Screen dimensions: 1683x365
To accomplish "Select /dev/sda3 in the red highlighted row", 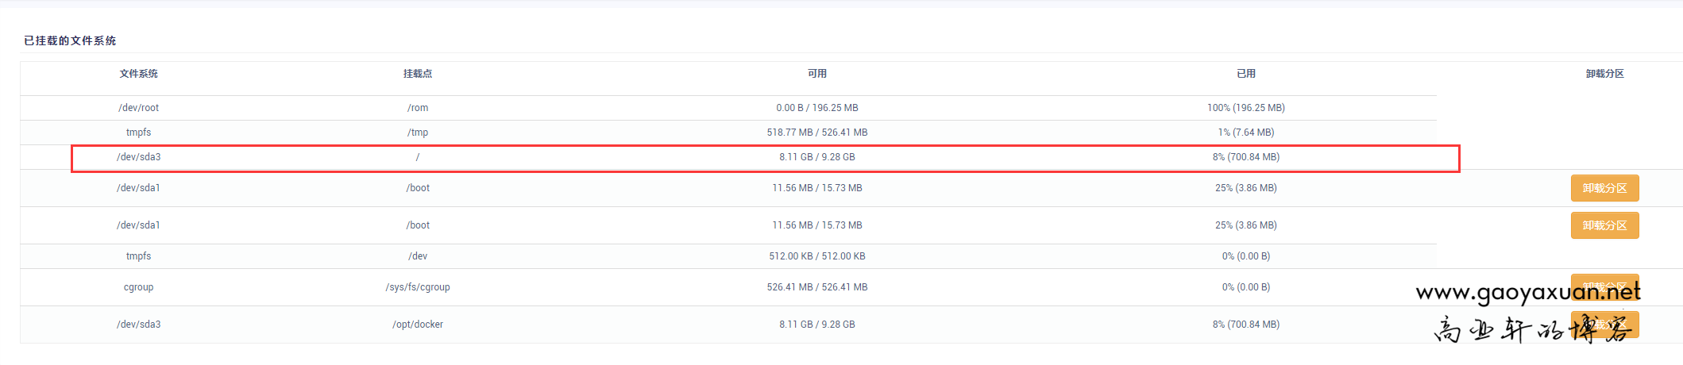I will (x=138, y=157).
